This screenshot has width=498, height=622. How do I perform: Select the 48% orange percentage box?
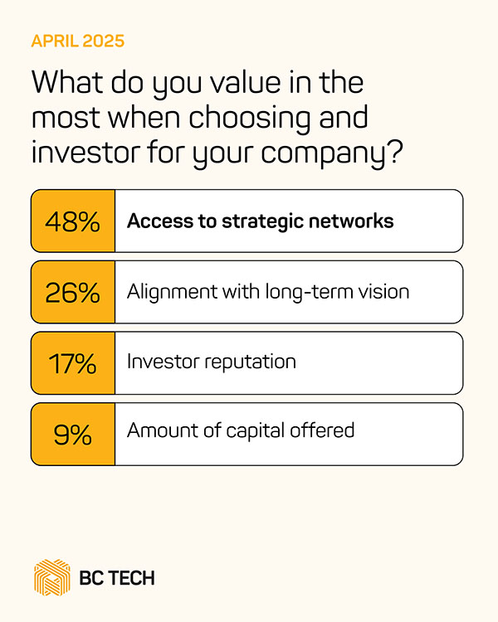73,221
